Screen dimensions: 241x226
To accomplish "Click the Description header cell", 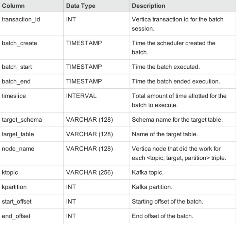I will (x=183, y=6).
